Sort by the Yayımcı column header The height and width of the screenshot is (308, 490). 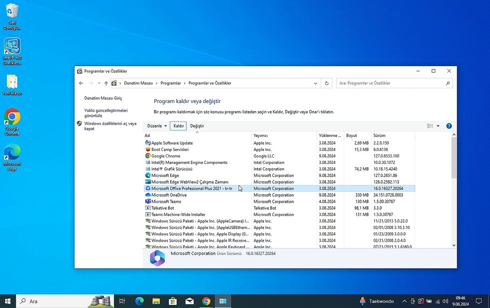pos(284,136)
